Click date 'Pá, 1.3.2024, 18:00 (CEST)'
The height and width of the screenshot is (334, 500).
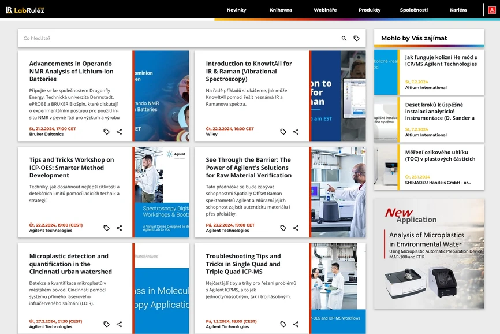(231, 321)
